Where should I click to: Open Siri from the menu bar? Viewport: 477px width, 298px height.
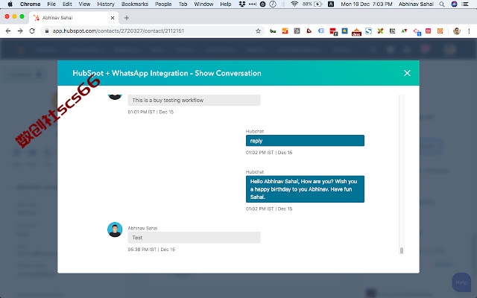tap(454, 4)
